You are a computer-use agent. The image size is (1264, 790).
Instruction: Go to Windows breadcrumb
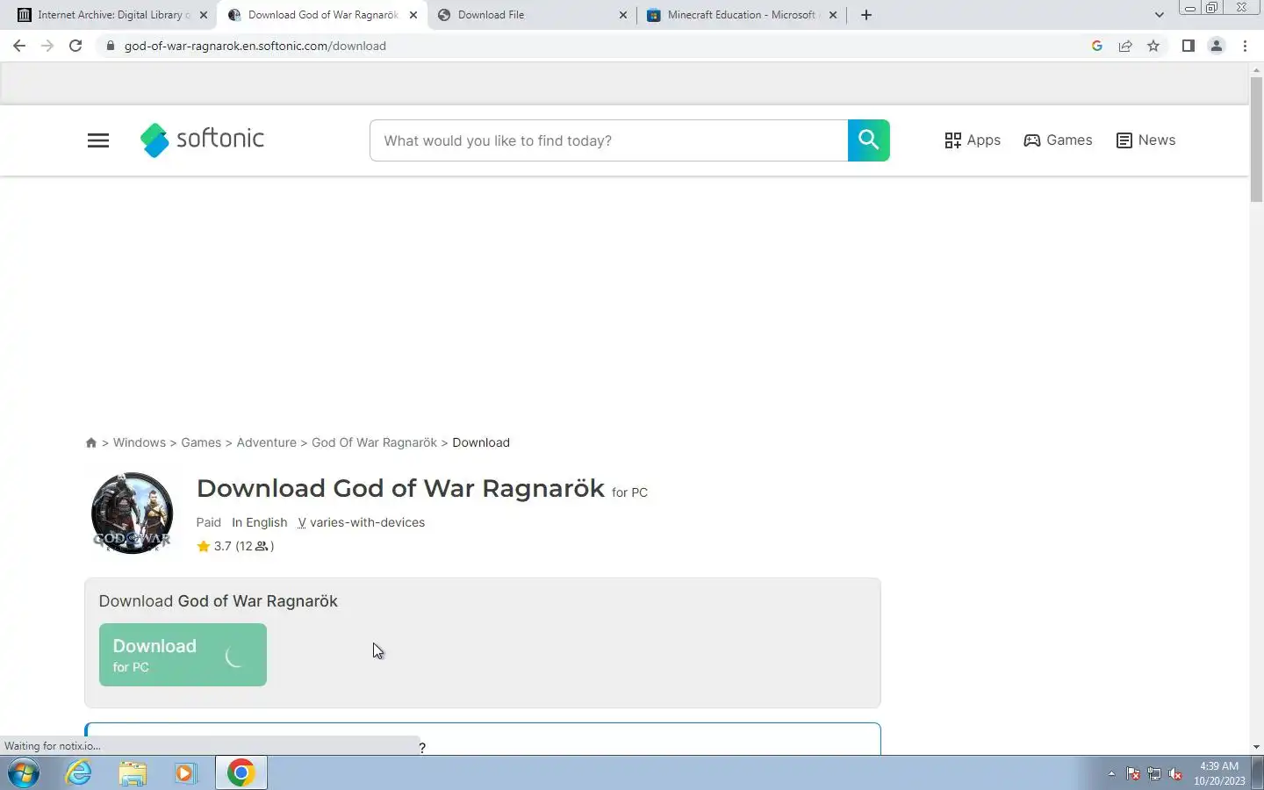tap(140, 442)
